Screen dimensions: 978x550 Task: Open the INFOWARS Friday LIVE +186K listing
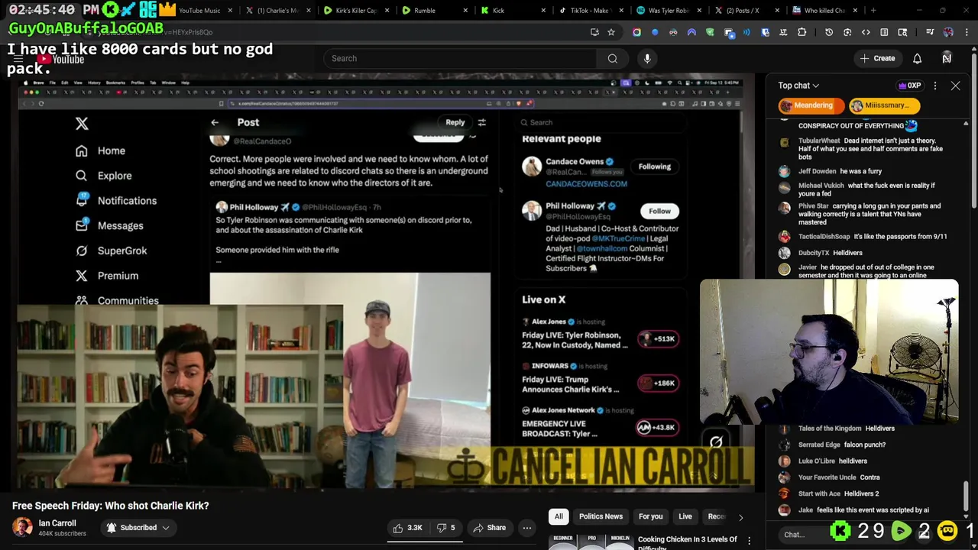pos(600,378)
